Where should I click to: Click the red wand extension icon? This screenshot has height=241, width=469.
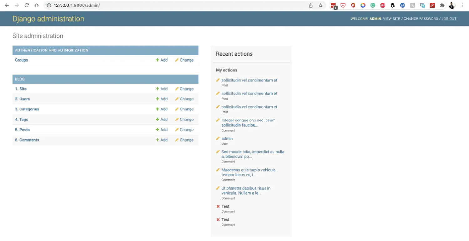pyautogui.click(x=432, y=5)
